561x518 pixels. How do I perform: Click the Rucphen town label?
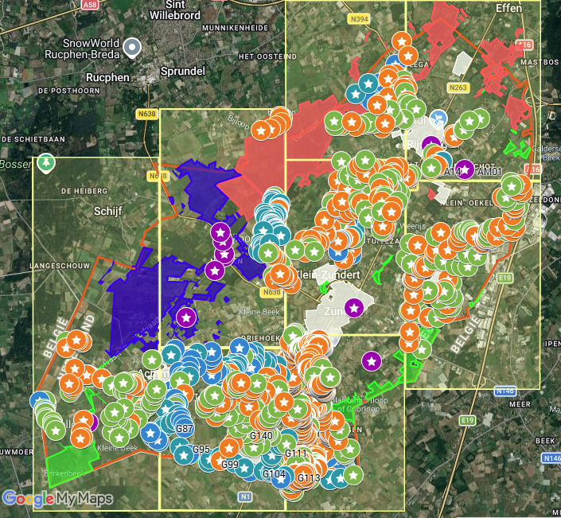coord(107,77)
